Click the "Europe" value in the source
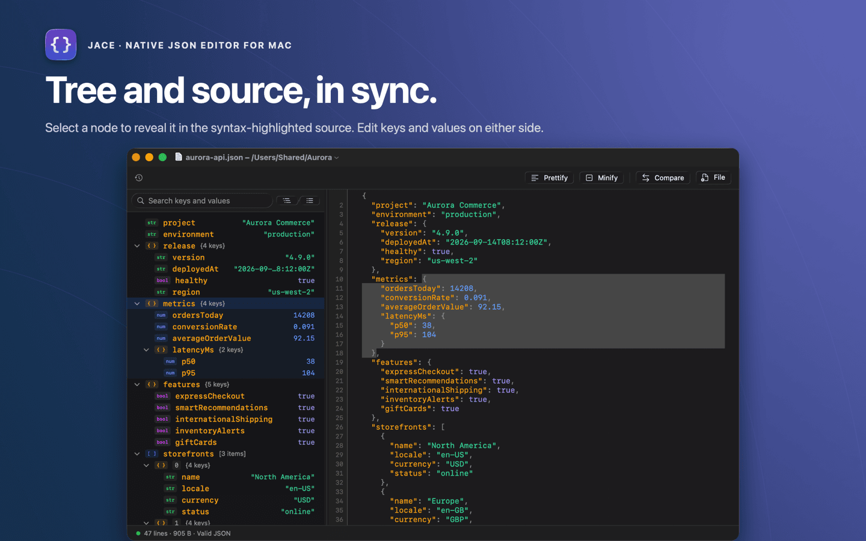Screen dimensions: 866x541 446,501
